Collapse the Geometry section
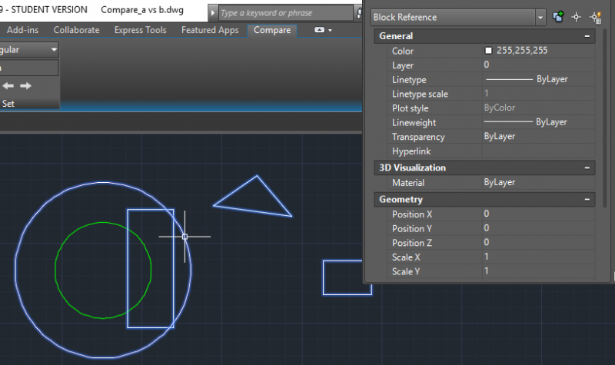Screen dimensions: 615x365 pos(587,200)
